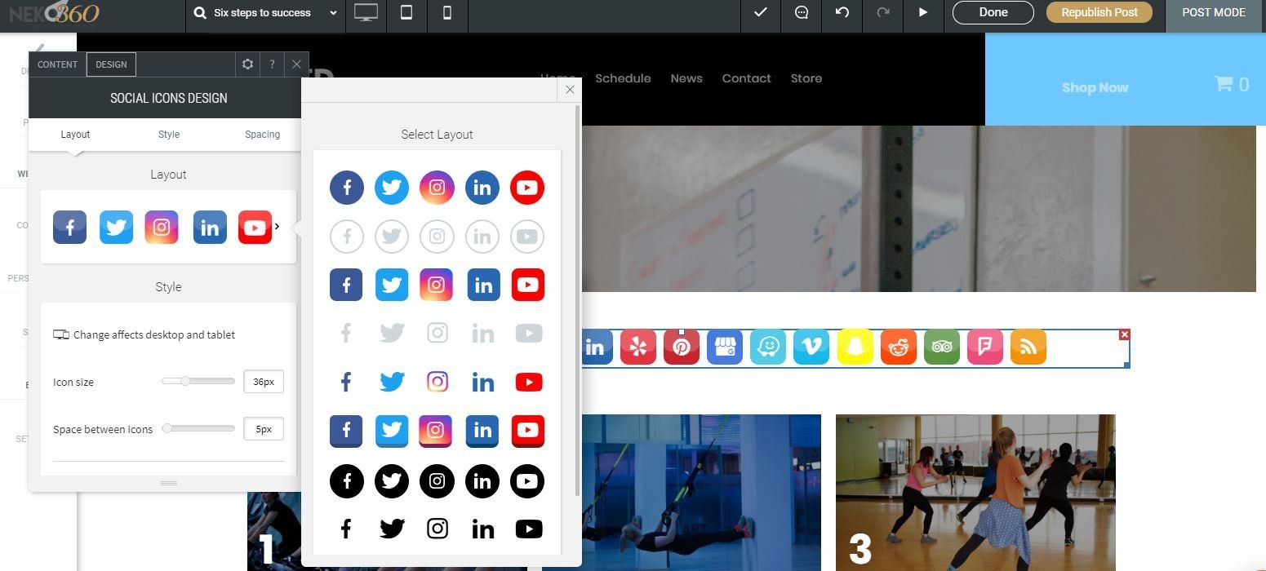1266x571 pixels.
Task: Click the dance class photo numbered 3
Action: (975, 493)
